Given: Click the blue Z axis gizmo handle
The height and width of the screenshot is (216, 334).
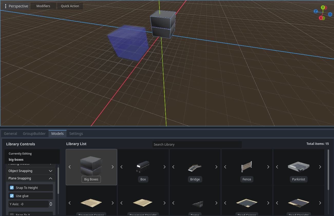Looking at the screenshot, I should [x=316, y=11].
